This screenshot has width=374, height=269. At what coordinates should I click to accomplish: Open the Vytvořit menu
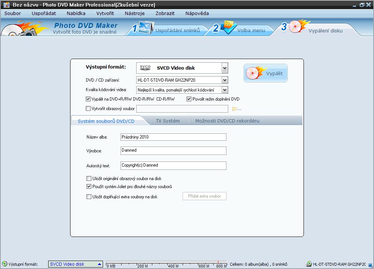[105, 13]
